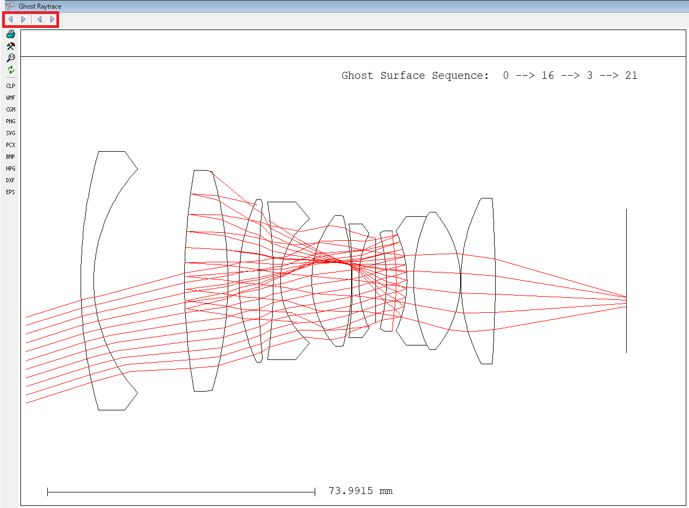Image resolution: width=689 pixels, height=508 pixels.
Task: Print the ghost raytrace plot
Action: pyautogui.click(x=11, y=34)
